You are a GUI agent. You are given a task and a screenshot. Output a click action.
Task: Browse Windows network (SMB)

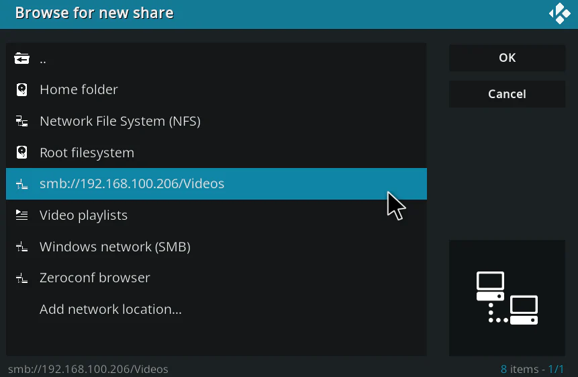(x=115, y=247)
